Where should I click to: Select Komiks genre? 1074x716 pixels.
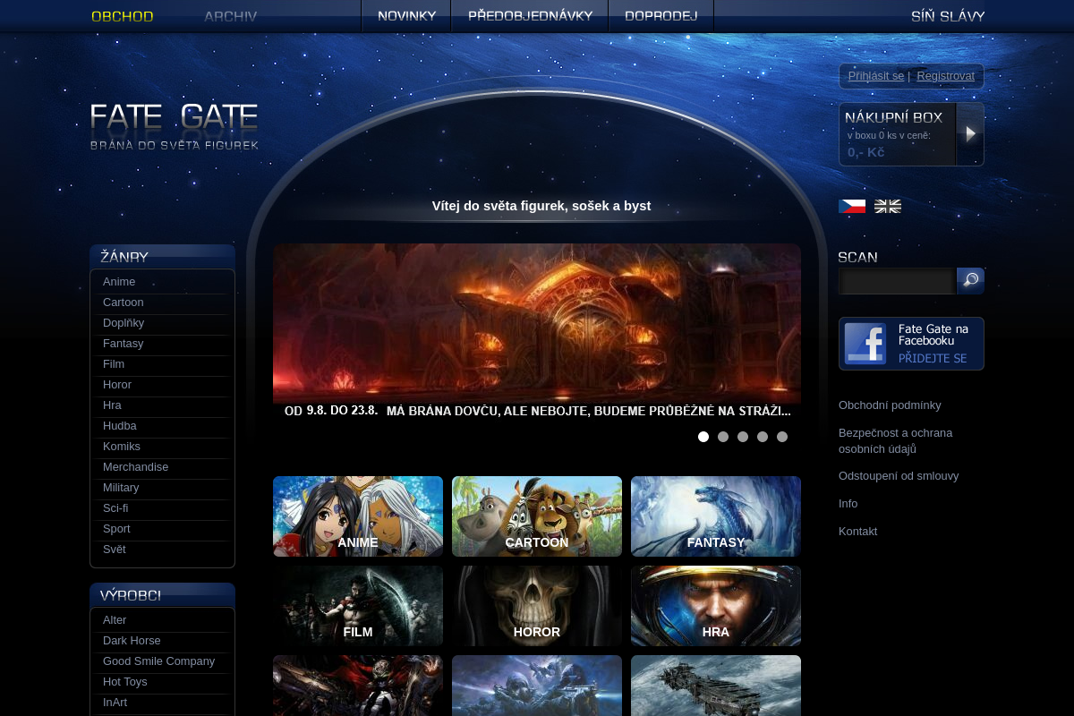[122, 447]
